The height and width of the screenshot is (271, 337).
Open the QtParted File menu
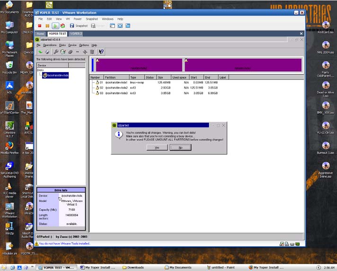38,45
